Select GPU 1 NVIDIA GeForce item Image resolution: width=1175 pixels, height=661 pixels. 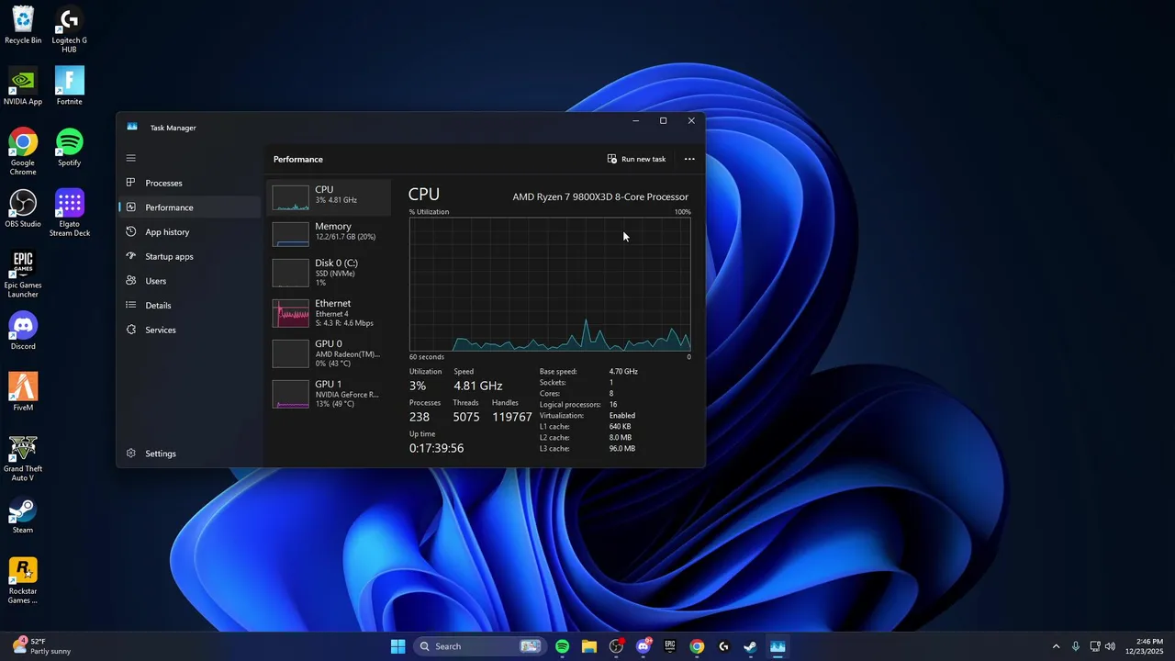click(329, 394)
